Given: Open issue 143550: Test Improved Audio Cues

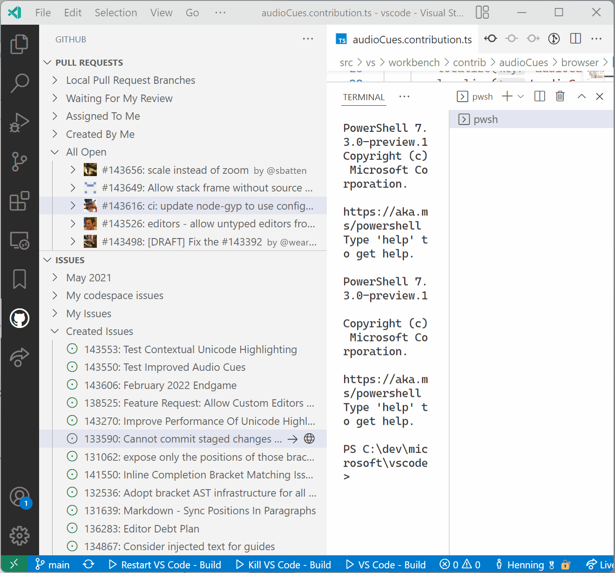Looking at the screenshot, I should 182,367.
